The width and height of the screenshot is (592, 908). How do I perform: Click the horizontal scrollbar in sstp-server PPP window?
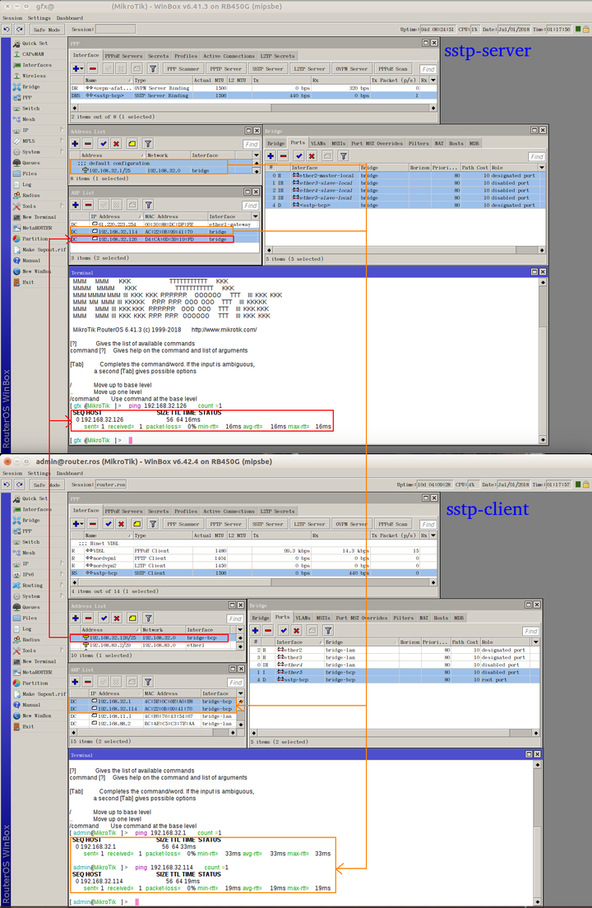click(253, 108)
